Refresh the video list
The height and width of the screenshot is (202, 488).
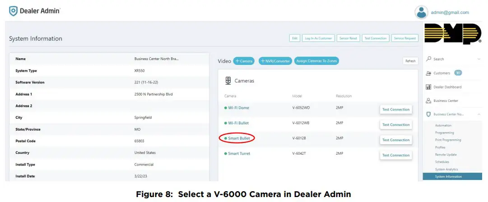(410, 61)
